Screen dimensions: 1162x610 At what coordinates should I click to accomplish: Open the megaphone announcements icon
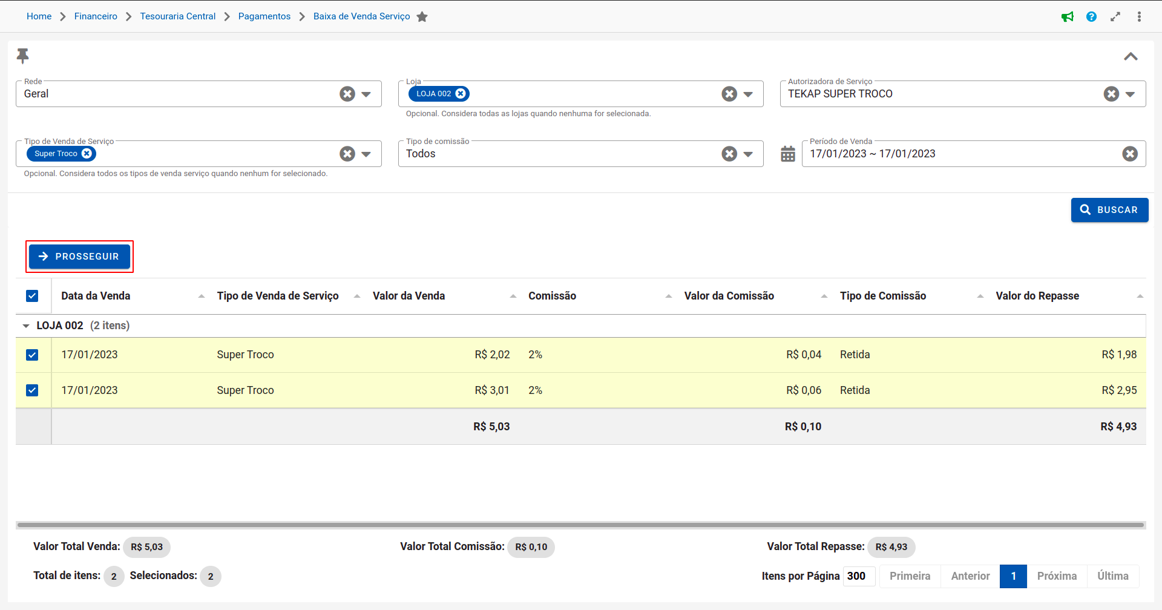(1068, 17)
